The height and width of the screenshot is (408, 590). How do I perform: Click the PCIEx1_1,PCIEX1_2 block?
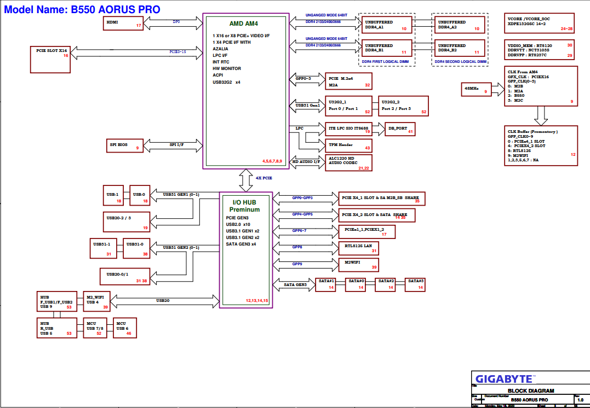pos(367,232)
